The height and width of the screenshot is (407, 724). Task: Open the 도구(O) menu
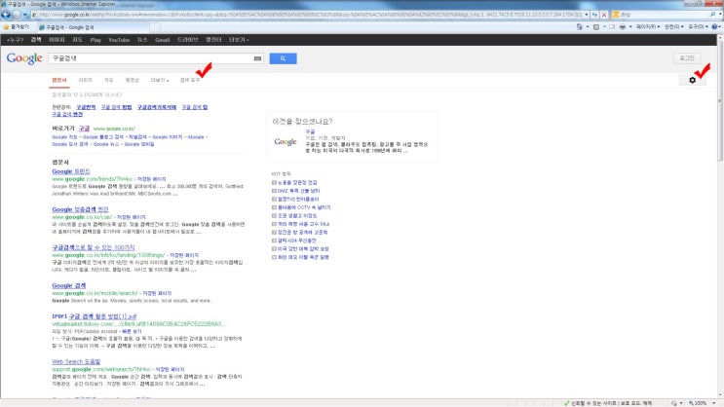pyautogui.click(x=698, y=27)
